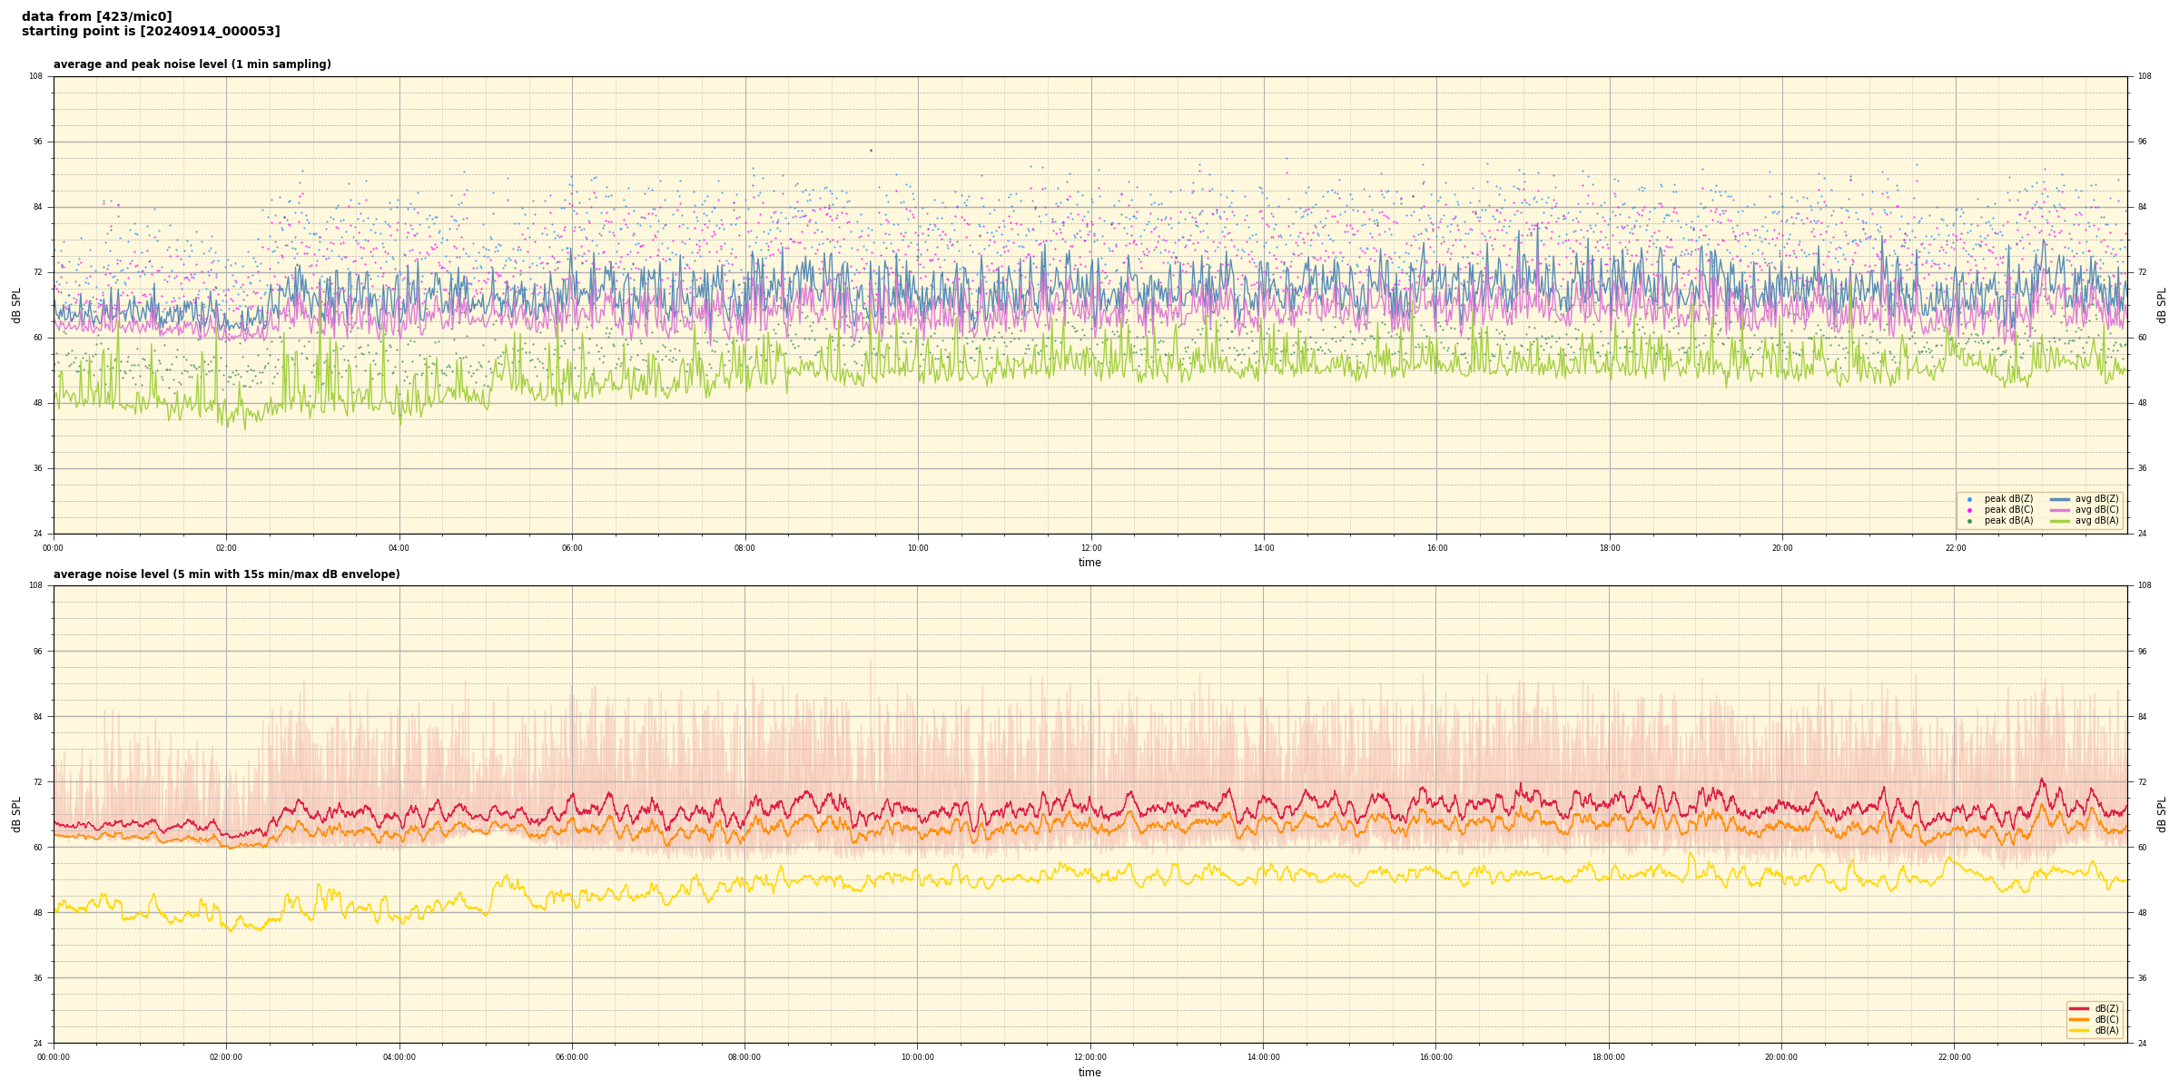Viewport: 2179px width, 1089px height.
Task: Click the 'time' x-axis label of the top chart
Action: click(1089, 563)
